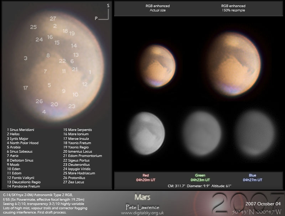Select legend entry '25 Mare Hadriacum'
Viewport: 285px width, 216px height.
pyautogui.click(x=79, y=173)
